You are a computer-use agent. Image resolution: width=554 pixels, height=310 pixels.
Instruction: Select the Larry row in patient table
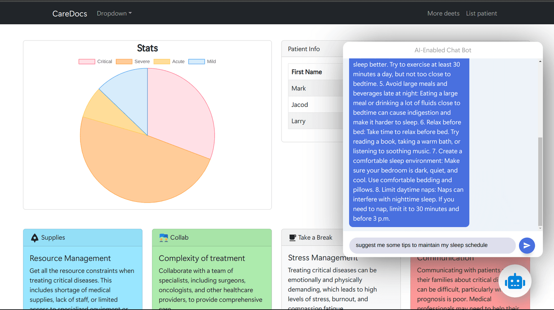coord(315,121)
